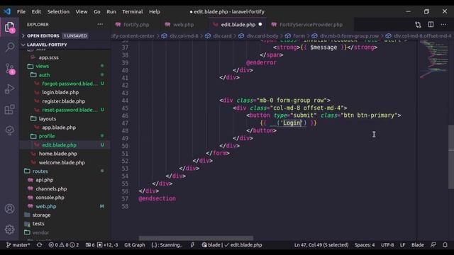Switch to the fortify.php tab
This screenshot has height=255, width=454.
(135, 25)
